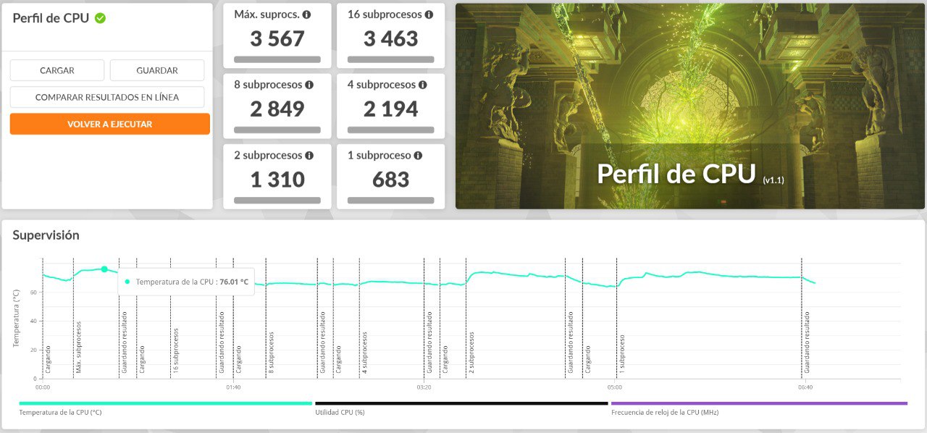
Task: Click the 683 single-thread score bar
Action: point(391,201)
